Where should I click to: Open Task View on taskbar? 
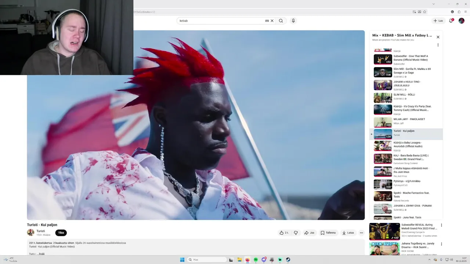pos(231,260)
